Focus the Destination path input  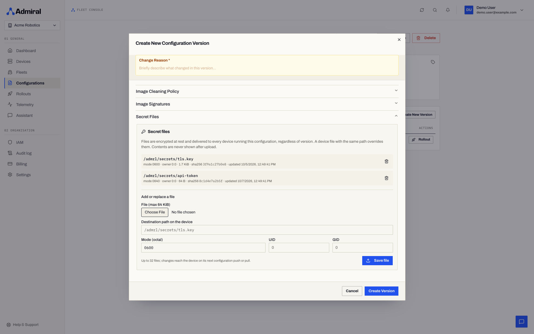click(x=267, y=230)
